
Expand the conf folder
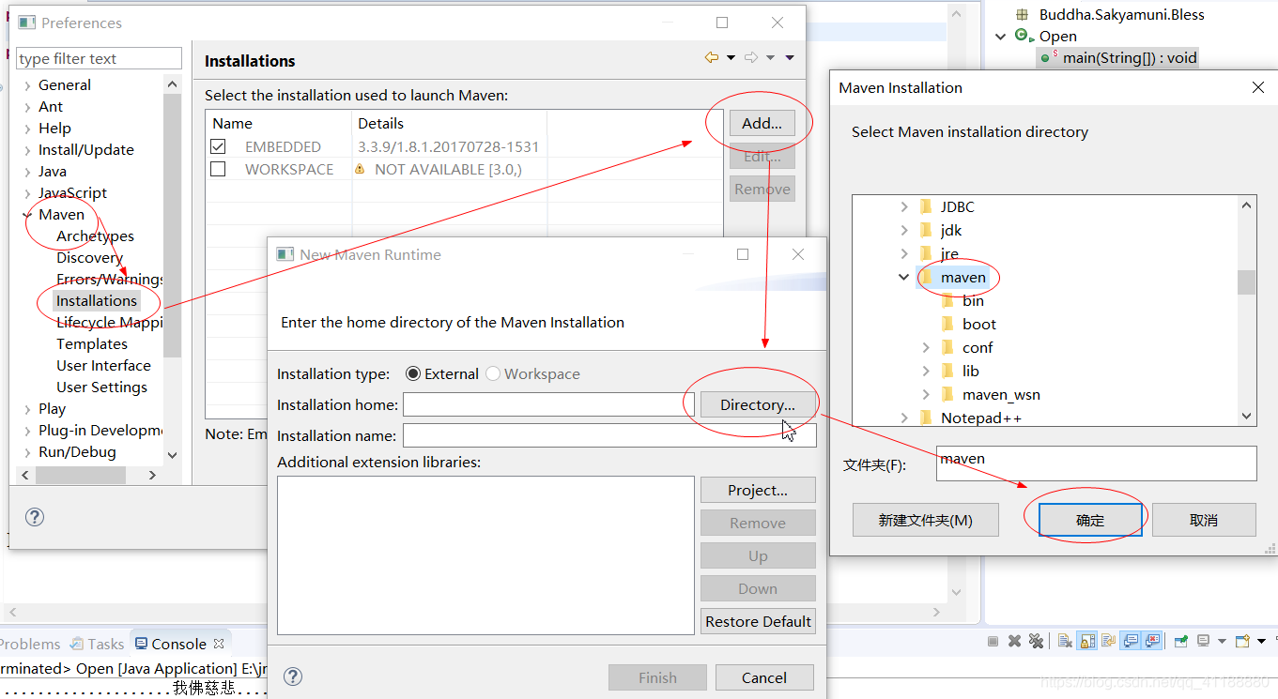pyautogui.click(x=926, y=347)
